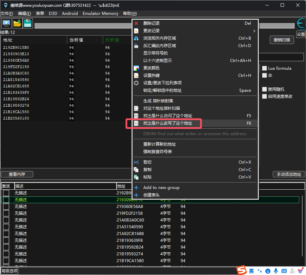Select 找出是什么改写了这个地址 menu entry

tap(167, 123)
